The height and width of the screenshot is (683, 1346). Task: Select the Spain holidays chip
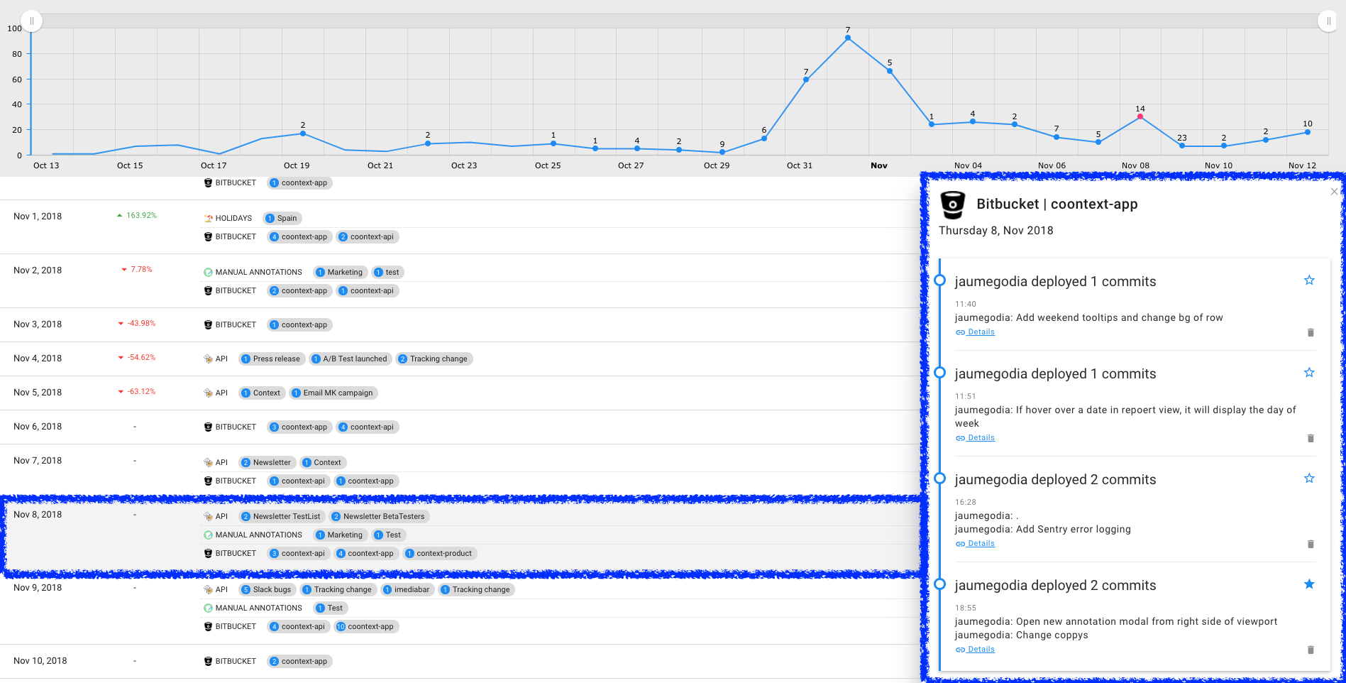coord(282,218)
